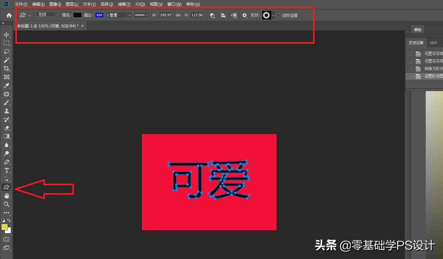
Task: Select the Custom Shape tool
Action: click(x=7, y=187)
